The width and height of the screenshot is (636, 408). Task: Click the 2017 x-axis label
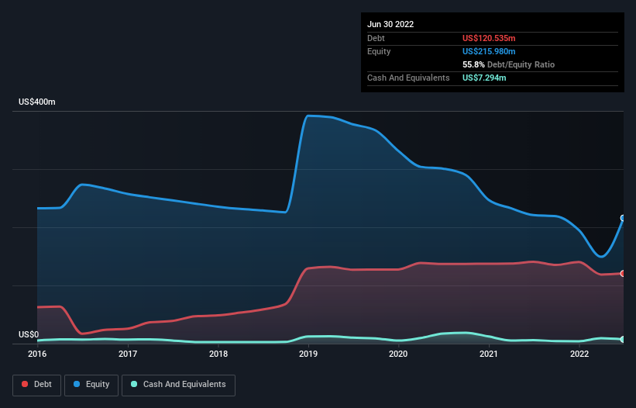[x=128, y=354]
